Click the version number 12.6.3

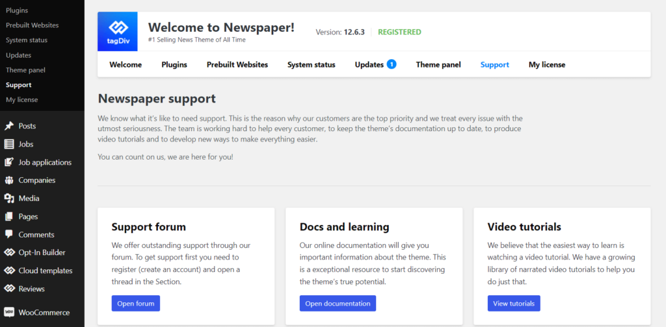pyautogui.click(x=354, y=32)
